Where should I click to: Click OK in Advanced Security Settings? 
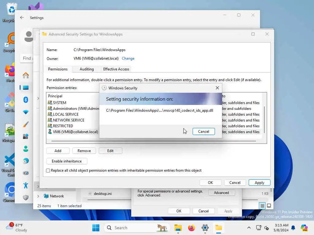pyautogui.click(x=210, y=183)
